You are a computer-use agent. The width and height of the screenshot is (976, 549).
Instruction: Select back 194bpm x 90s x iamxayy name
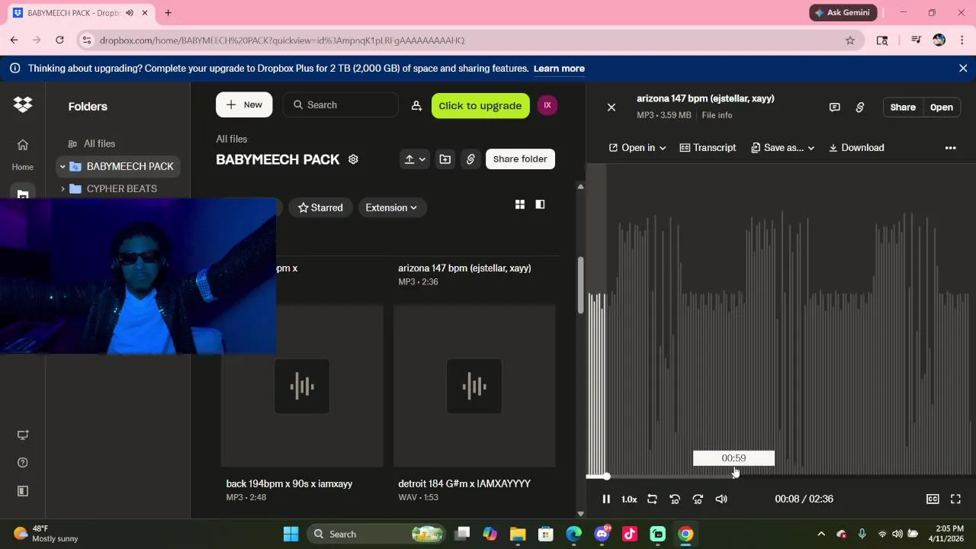pyautogui.click(x=289, y=483)
